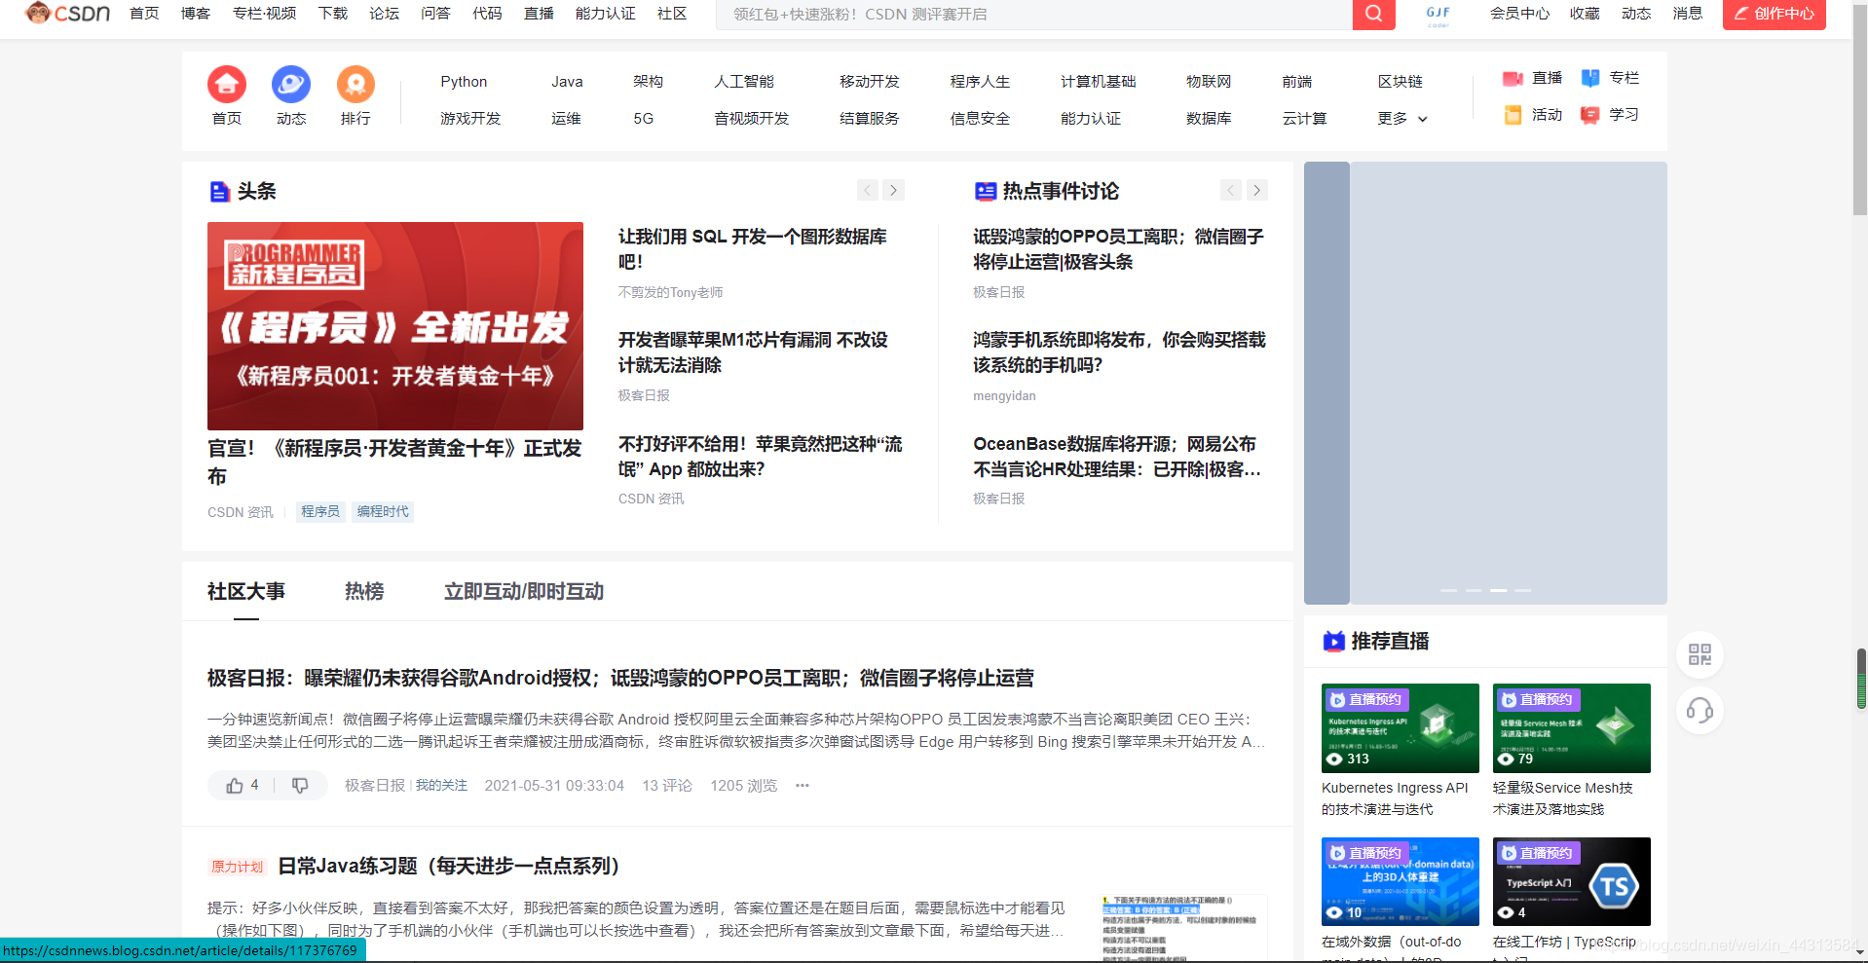Open 会员中心 link
This screenshot has width=1868, height=963.
(1519, 14)
